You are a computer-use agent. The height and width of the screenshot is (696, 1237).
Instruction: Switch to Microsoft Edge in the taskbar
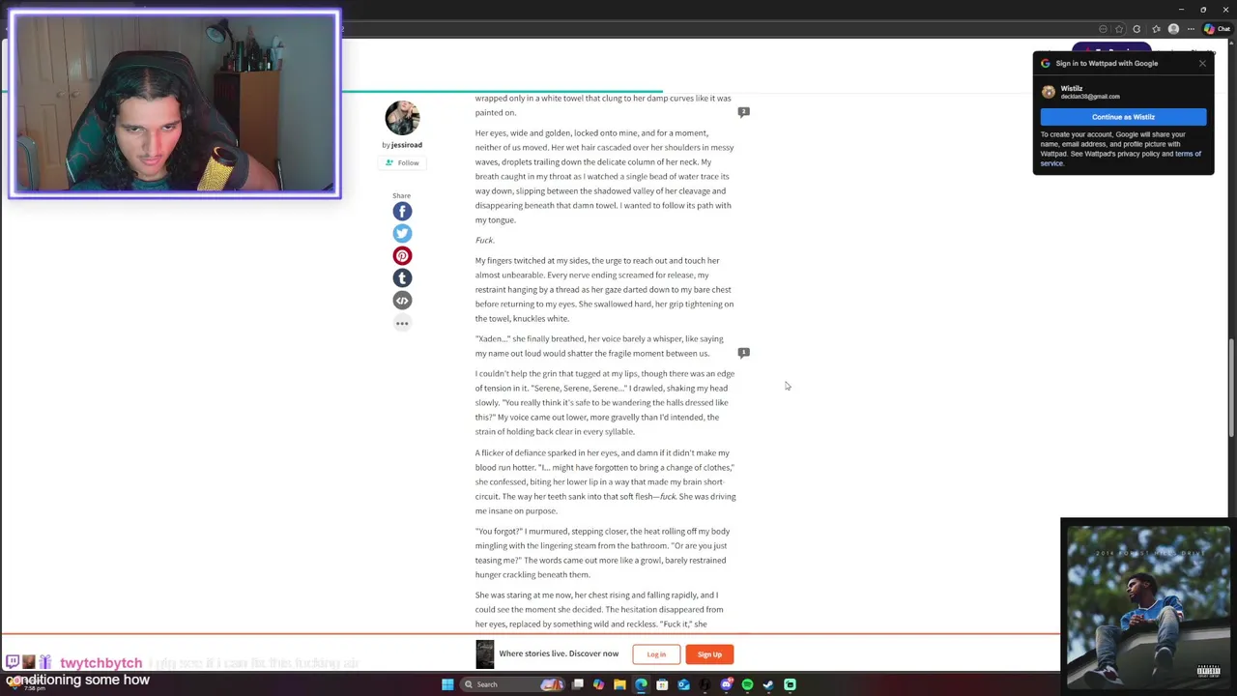point(641,684)
